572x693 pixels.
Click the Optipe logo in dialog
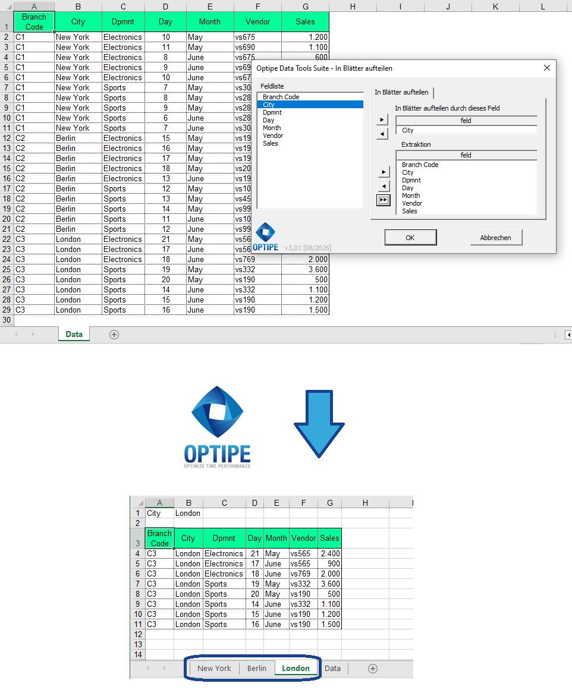point(266,238)
